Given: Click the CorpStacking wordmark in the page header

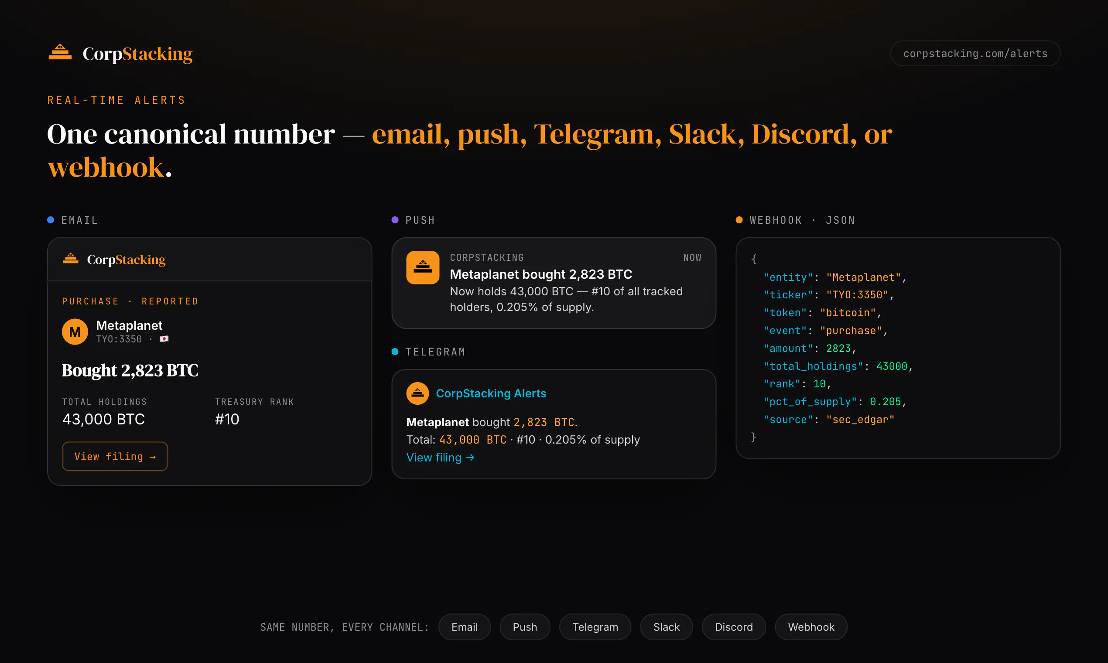Looking at the screenshot, I should (x=137, y=54).
